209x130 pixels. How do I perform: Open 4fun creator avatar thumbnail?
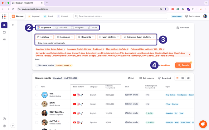pos(44,95)
